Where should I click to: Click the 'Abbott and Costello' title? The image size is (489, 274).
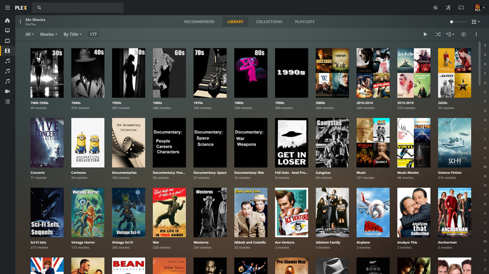click(x=250, y=242)
